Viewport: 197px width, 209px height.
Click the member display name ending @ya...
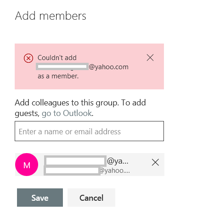86,161
